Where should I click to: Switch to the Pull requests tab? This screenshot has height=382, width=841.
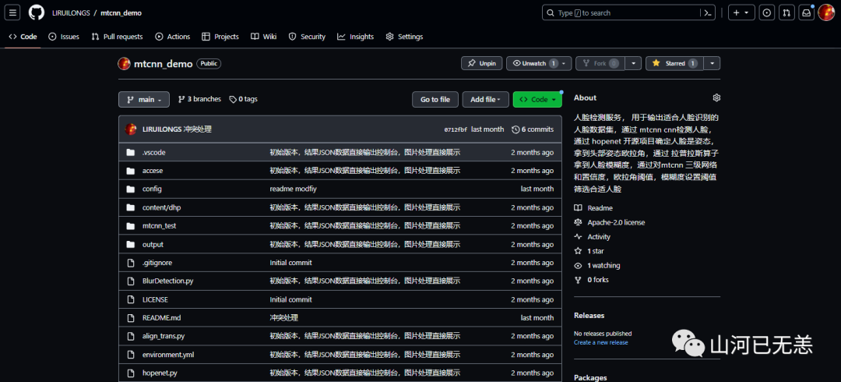point(117,37)
